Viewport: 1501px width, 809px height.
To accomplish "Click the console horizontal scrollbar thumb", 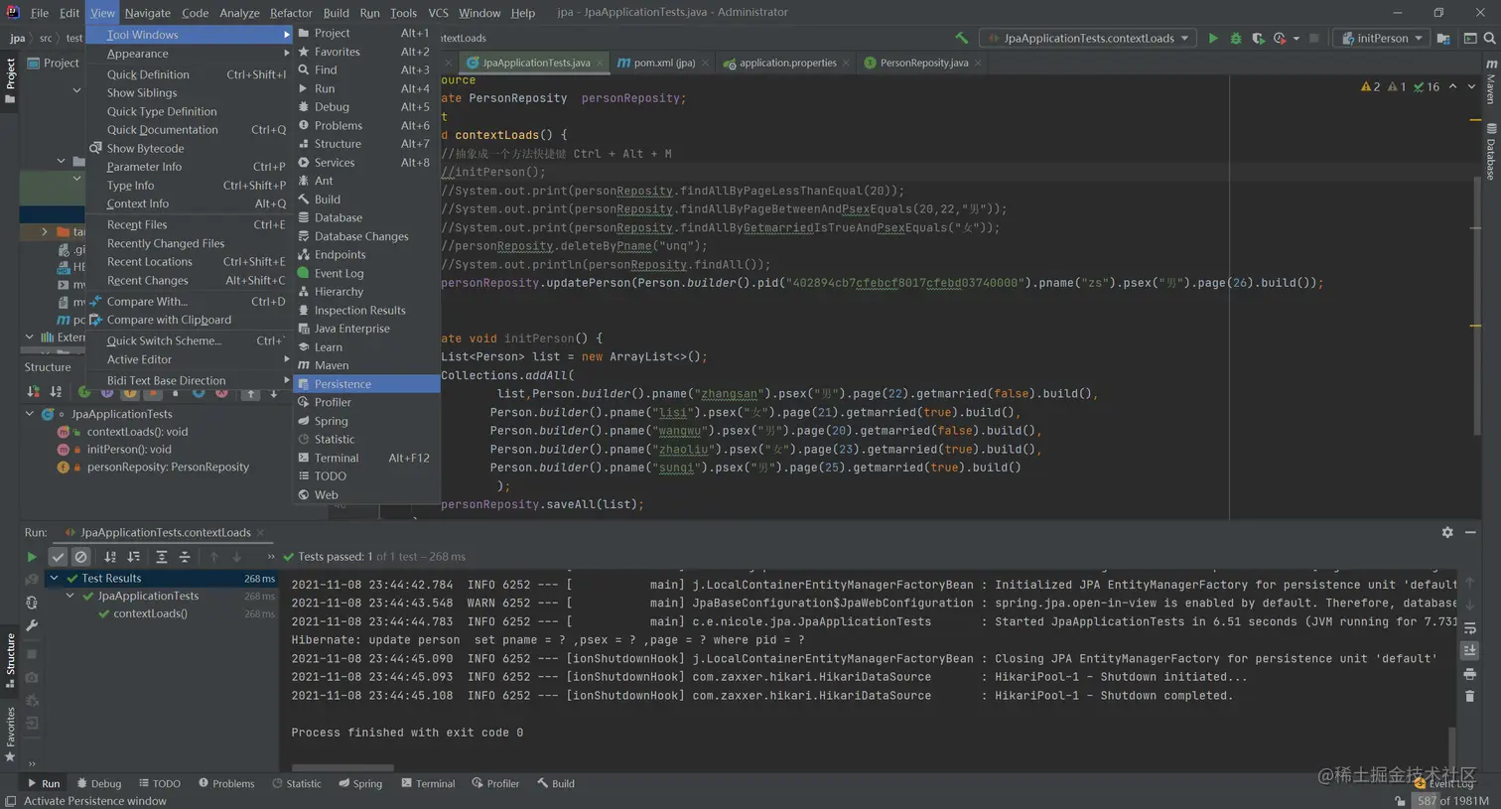I will click(342, 767).
